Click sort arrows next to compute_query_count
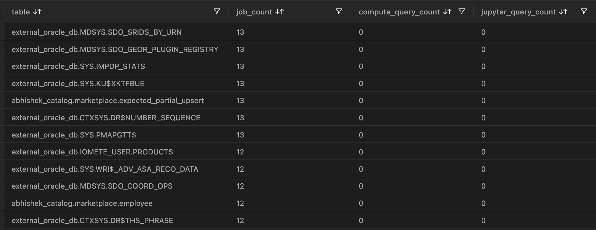Viewport: 596px width, 230px height. [x=447, y=12]
